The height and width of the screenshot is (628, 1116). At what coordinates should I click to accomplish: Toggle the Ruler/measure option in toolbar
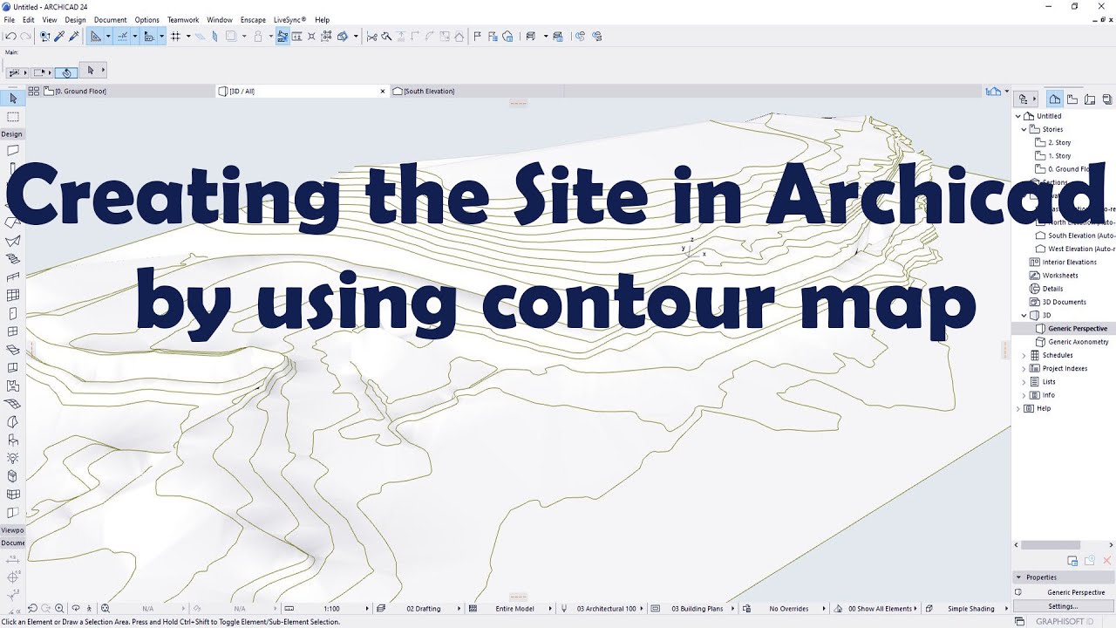149,37
